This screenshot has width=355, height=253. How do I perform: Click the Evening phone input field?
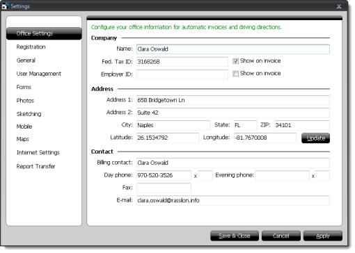(x=282, y=175)
